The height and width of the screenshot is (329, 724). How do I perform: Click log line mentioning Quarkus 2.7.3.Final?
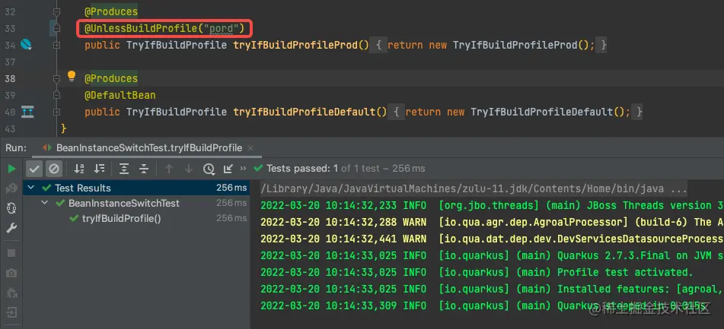point(493,255)
